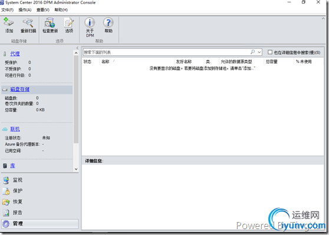This screenshot has width=329, height=235.
Task: Click the left pane scrollbar thumb
Action: [x=76, y=100]
